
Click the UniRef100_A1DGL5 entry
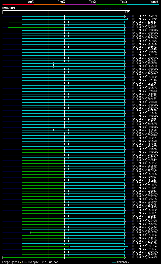point(144,185)
